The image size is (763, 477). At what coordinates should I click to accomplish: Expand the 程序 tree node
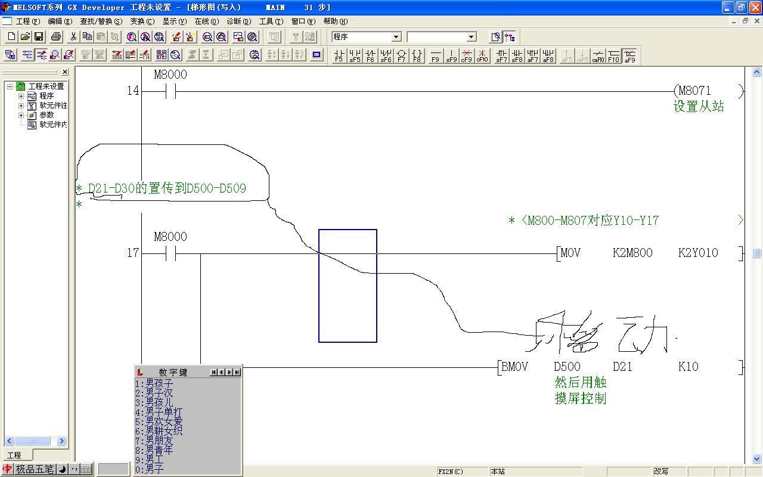21,96
